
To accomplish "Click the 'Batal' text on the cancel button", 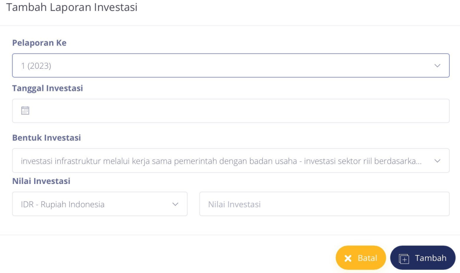I will click(x=367, y=258).
